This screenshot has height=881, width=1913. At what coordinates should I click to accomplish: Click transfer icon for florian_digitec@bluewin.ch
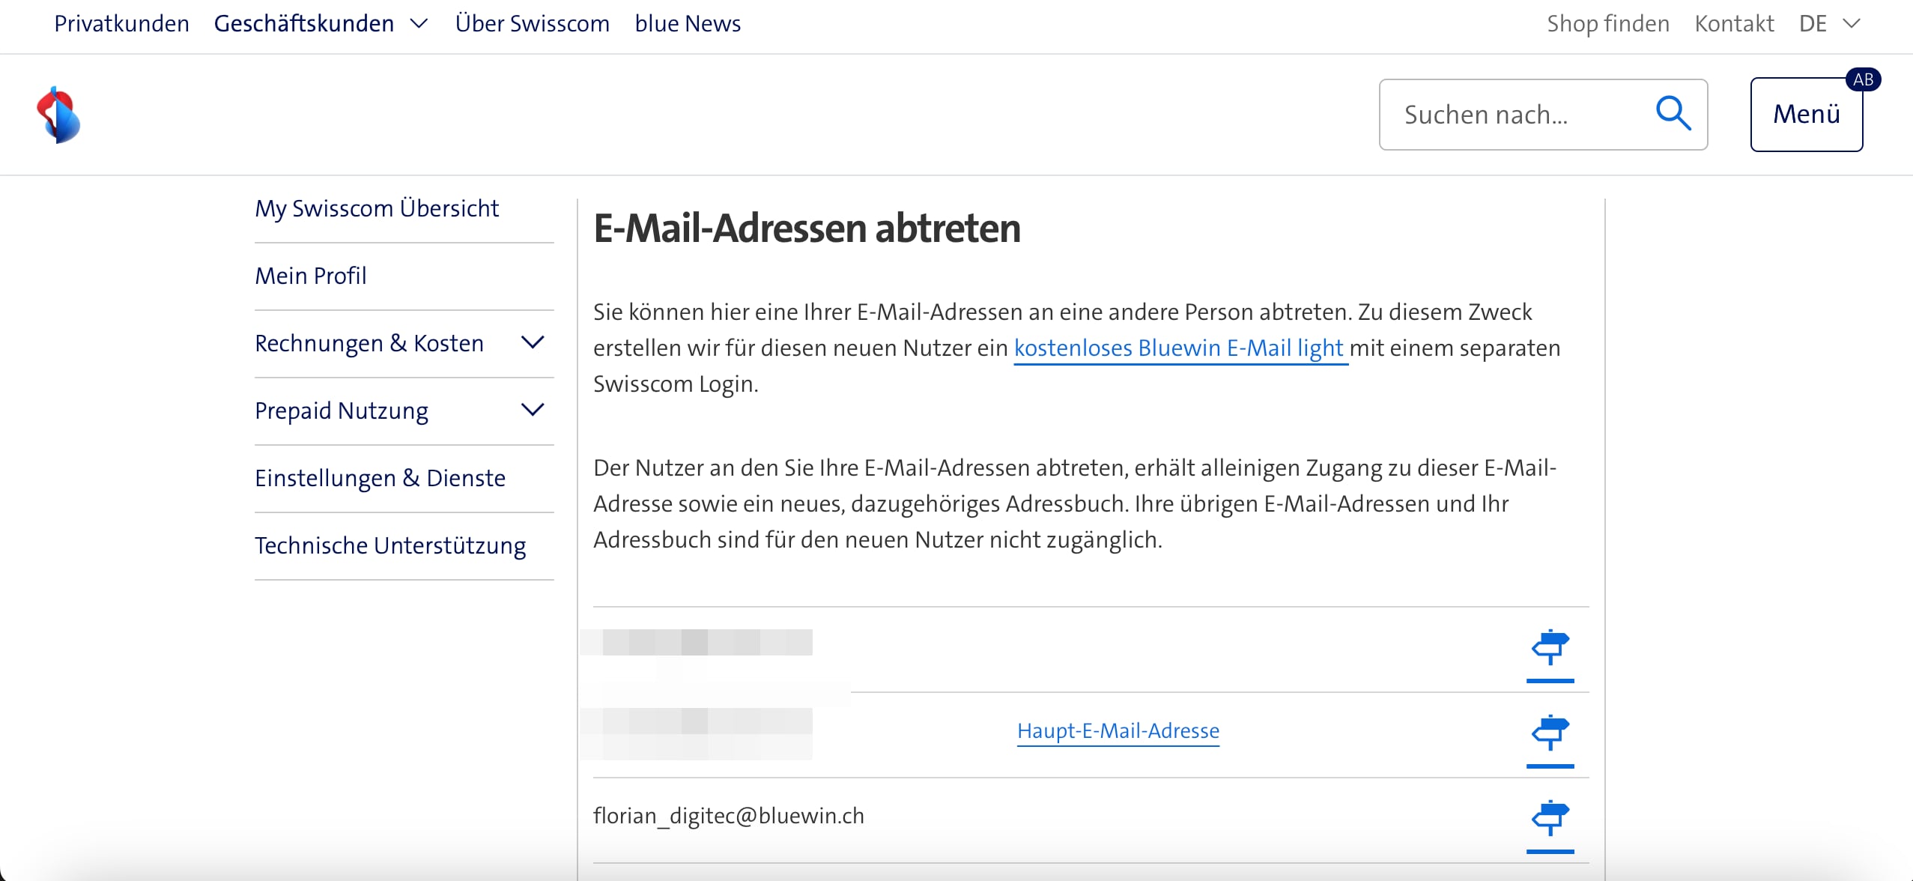[1550, 818]
